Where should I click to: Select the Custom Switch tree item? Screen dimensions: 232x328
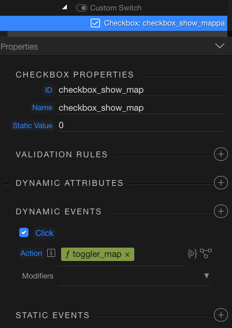tap(116, 8)
